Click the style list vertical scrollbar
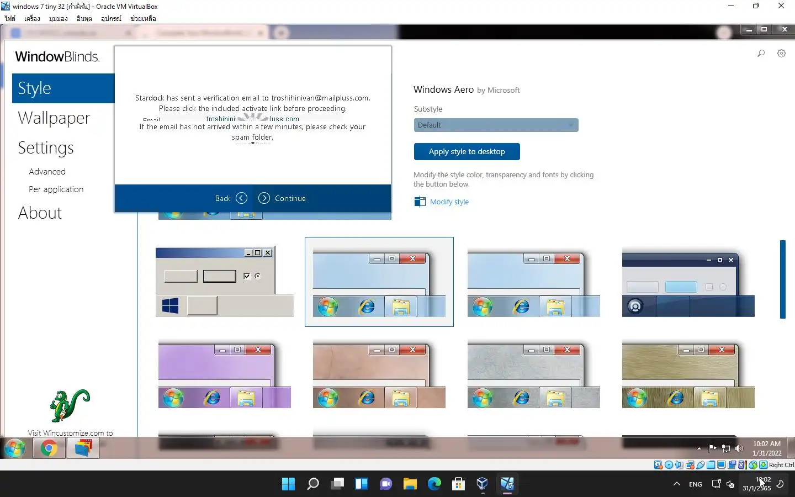Viewport: 795px width, 497px height. coord(782,279)
